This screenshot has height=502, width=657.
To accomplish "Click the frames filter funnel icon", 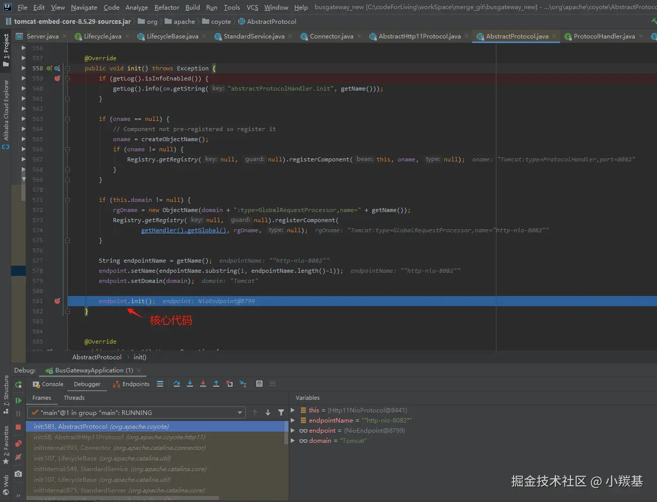I will click(281, 412).
